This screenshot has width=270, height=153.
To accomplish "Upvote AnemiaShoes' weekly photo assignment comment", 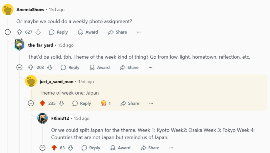I will 19,32.
